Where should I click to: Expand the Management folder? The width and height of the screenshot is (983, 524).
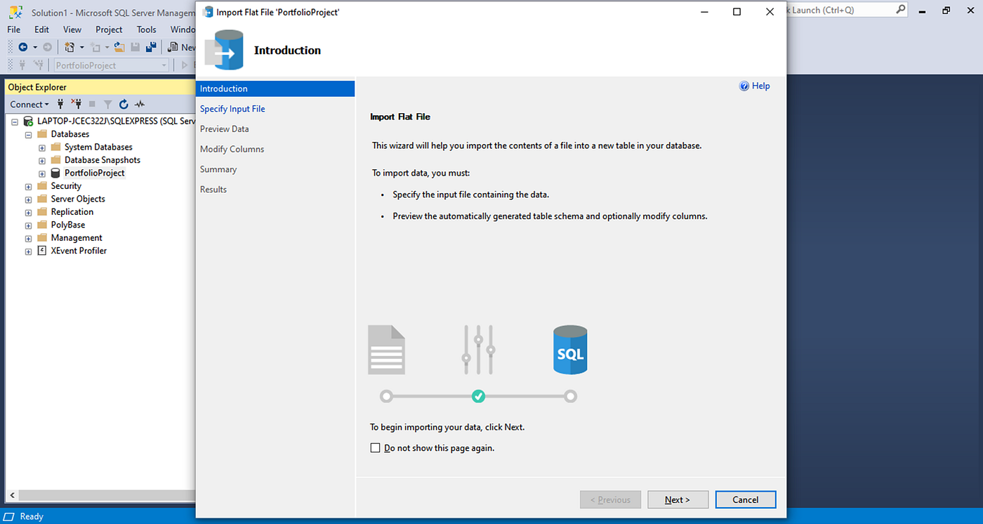pyautogui.click(x=29, y=238)
